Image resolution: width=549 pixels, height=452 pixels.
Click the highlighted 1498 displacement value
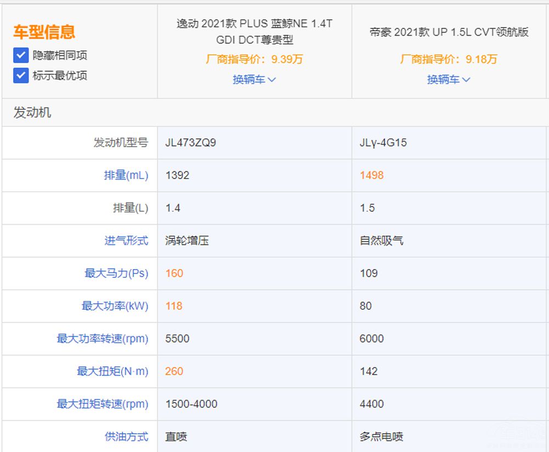[x=372, y=175]
